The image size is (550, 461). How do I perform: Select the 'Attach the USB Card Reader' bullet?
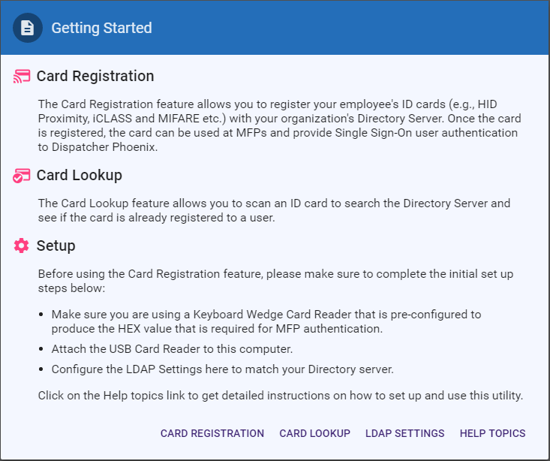coord(172,349)
